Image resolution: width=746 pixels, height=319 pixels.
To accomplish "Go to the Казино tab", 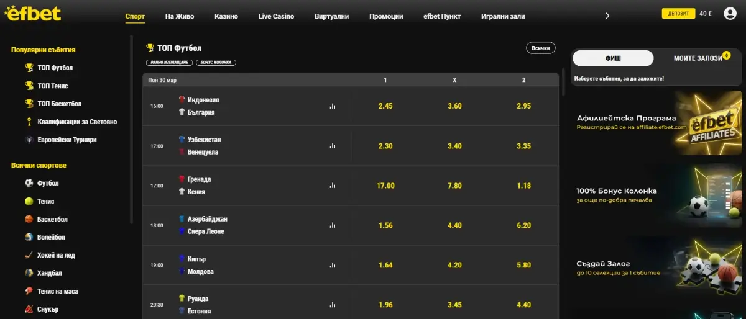I will pos(226,16).
